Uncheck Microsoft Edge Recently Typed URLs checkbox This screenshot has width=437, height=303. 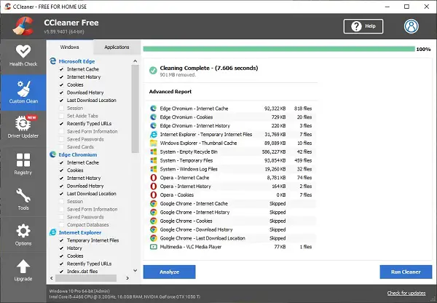pos(61,124)
